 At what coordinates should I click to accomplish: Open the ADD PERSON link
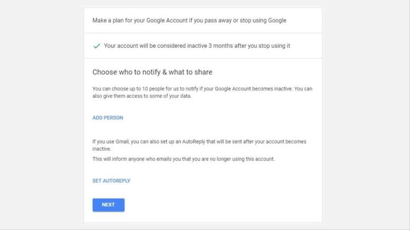108,118
